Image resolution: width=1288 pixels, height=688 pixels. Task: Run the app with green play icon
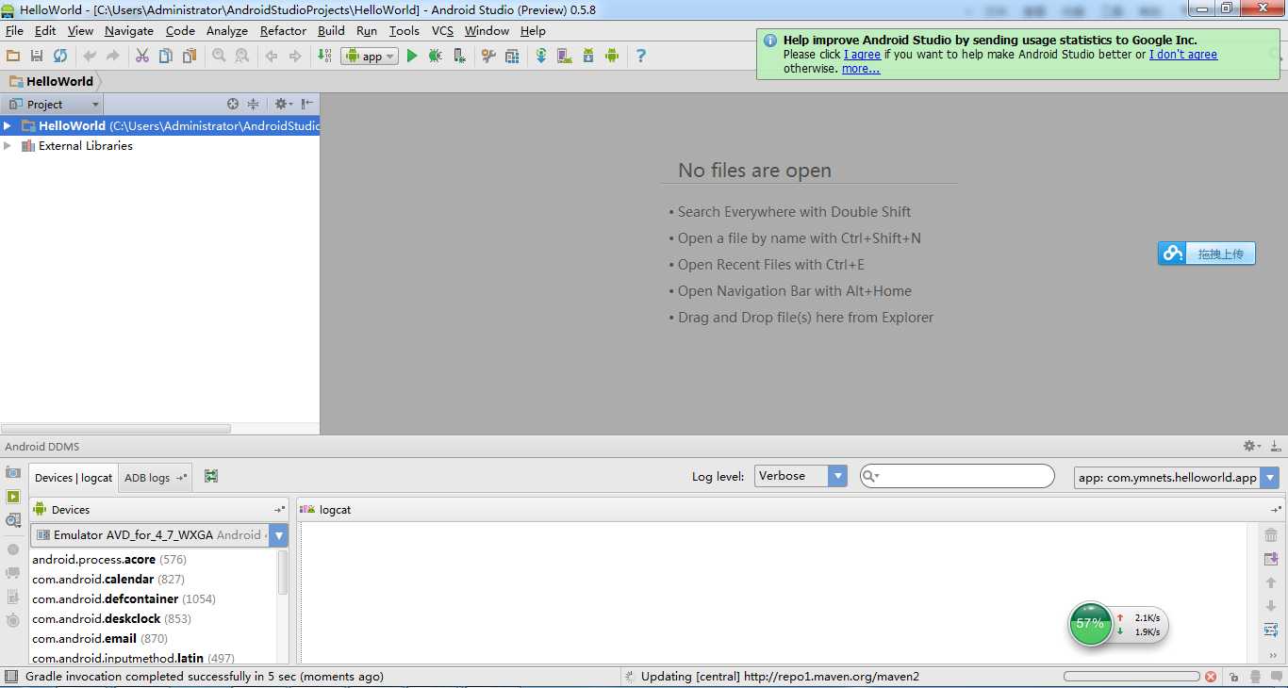[412, 57]
